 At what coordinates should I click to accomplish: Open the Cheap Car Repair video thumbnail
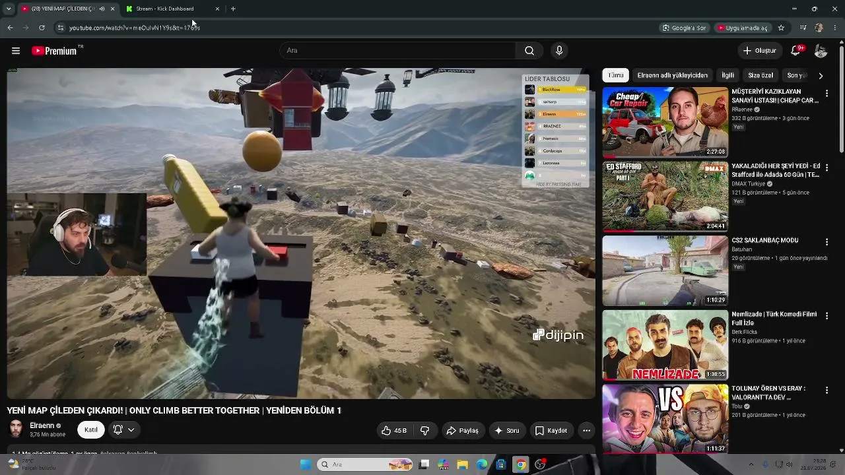tap(665, 122)
